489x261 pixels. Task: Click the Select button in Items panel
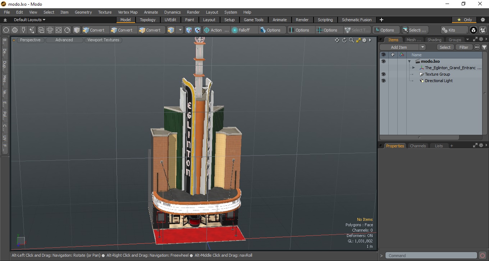tap(445, 47)
